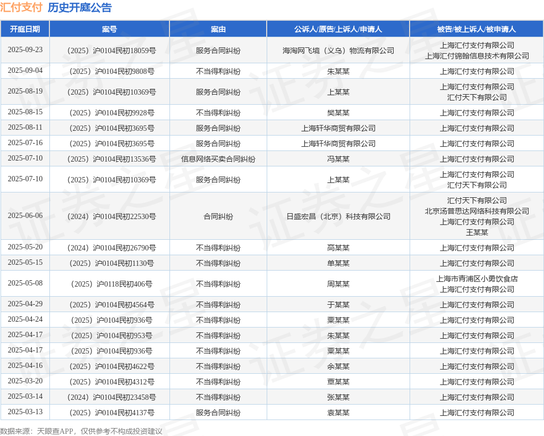Select case number 沪0104民初26790号
The width and height of the screenshot is (544, 436).
point(112,248)
